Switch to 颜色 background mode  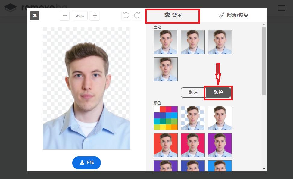click(218, 93)
